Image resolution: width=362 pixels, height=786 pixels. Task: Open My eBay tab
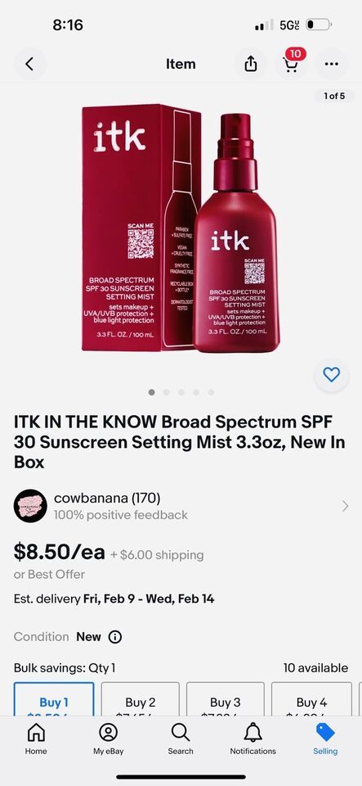pyautogui.click(x=108, y=739)
